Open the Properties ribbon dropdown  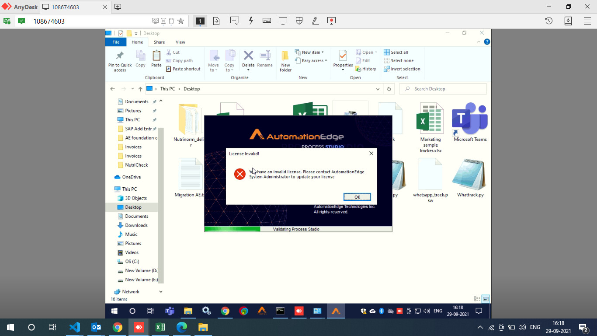point(343,61)
